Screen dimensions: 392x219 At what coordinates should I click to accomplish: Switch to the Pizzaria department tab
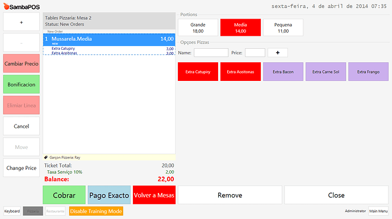33,211
